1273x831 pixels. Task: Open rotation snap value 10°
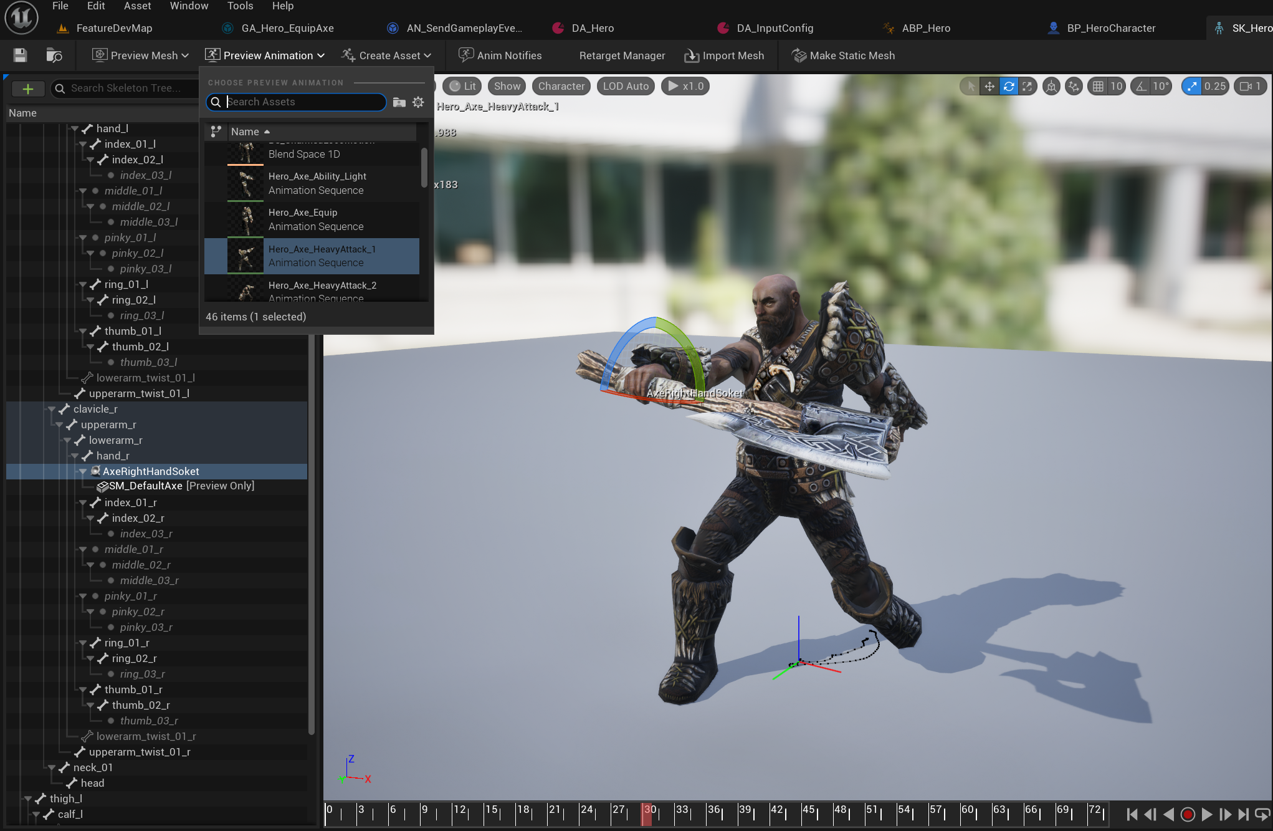point(1161,86)
